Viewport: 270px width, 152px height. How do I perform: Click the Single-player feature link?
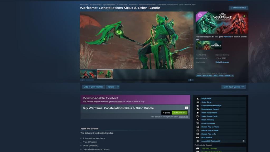tap(206, 99)
